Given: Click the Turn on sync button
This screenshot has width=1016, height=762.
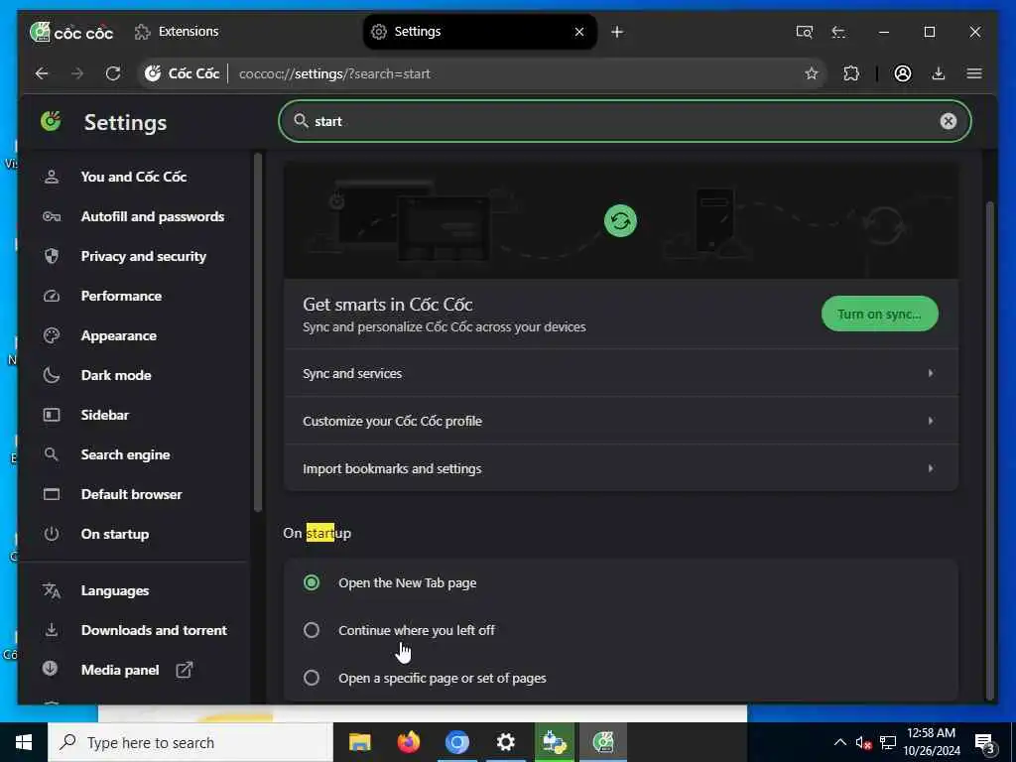Looking at the screenshot, I should click(x=879, y=315).
